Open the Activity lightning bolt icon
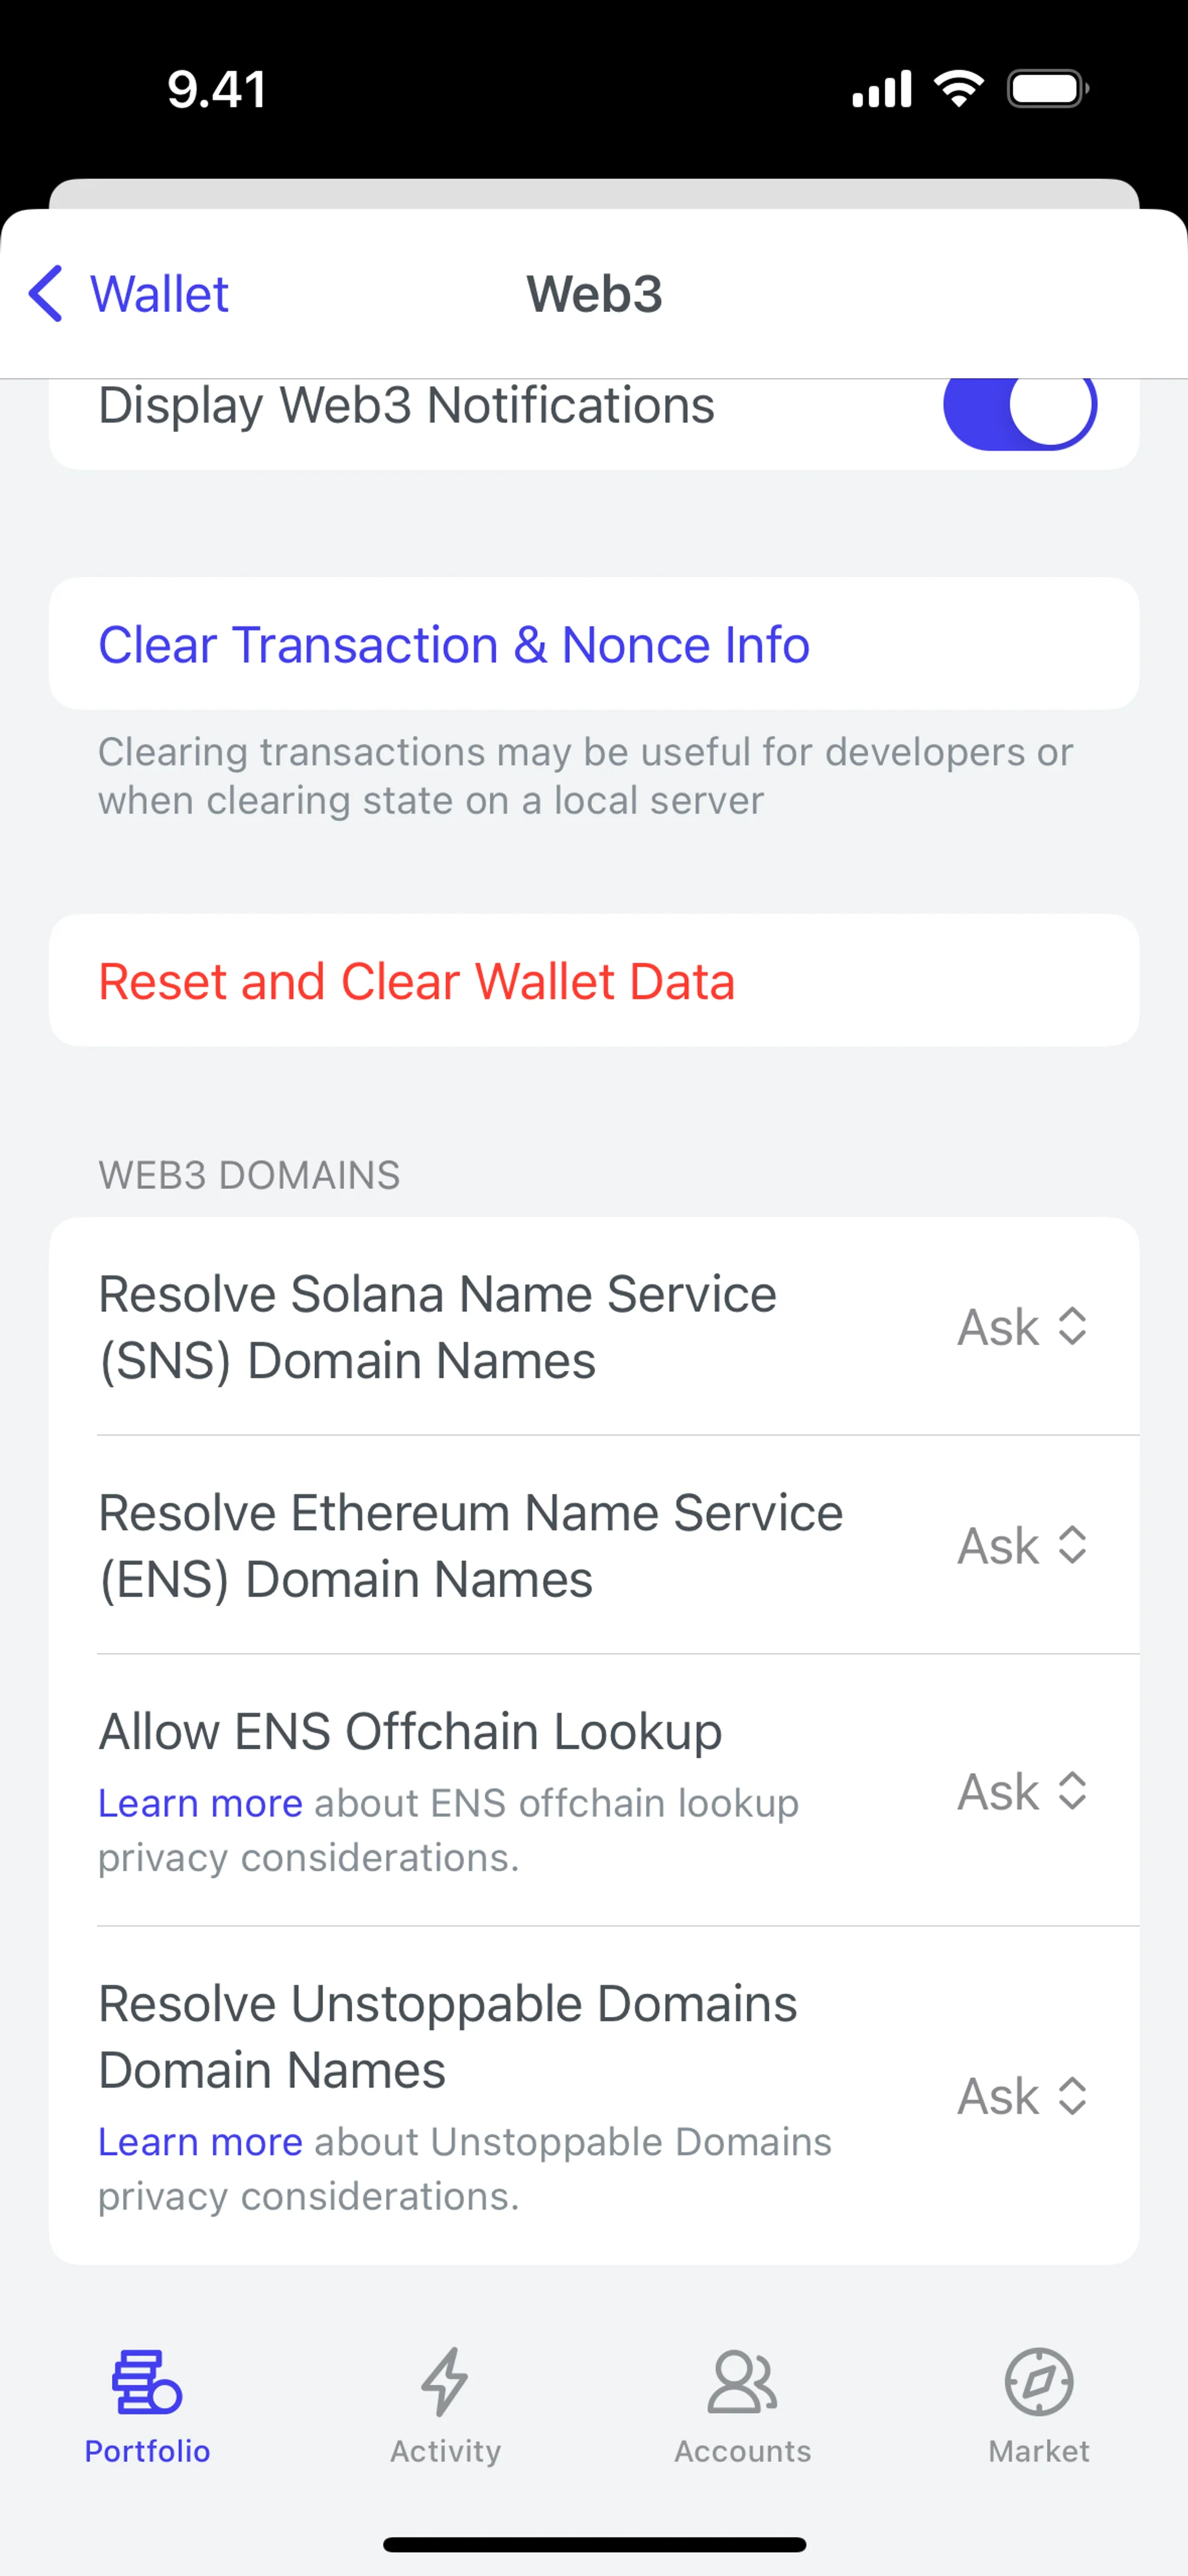This screenshot has width=1188, height=2576. coord(445,2382)
